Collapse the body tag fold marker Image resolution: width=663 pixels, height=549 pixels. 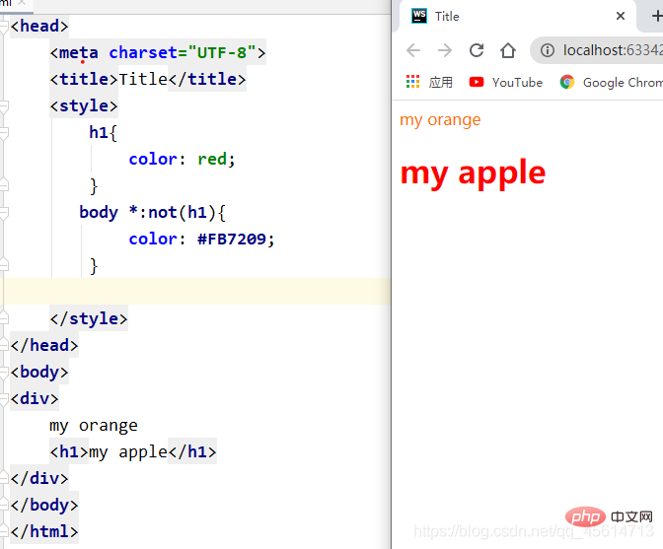tap(4, 372)
